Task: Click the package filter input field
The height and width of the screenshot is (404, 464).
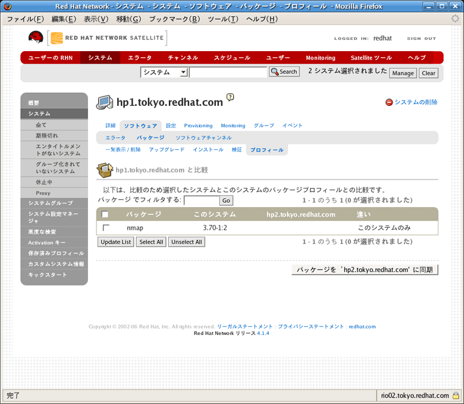Action: click(202, 201)
